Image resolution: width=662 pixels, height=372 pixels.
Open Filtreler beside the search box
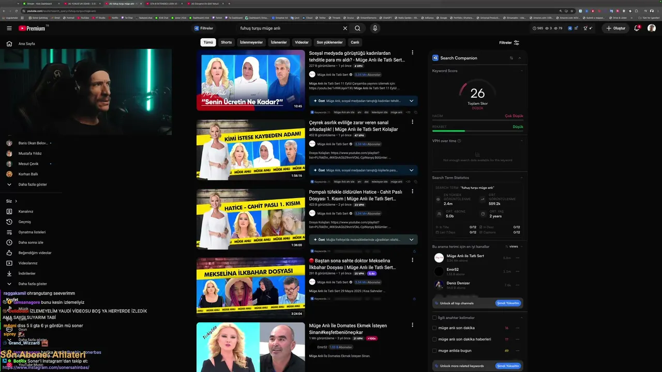point(204,28)
